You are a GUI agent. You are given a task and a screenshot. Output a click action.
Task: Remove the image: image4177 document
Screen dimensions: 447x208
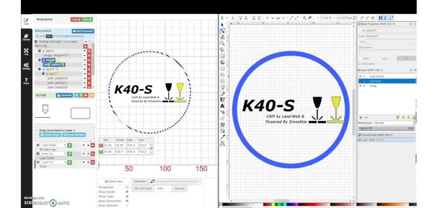coord(89,55)
